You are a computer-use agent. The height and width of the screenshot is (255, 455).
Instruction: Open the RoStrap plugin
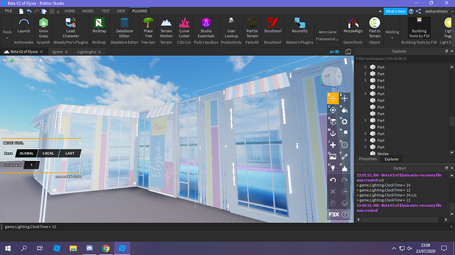point(99,26)
